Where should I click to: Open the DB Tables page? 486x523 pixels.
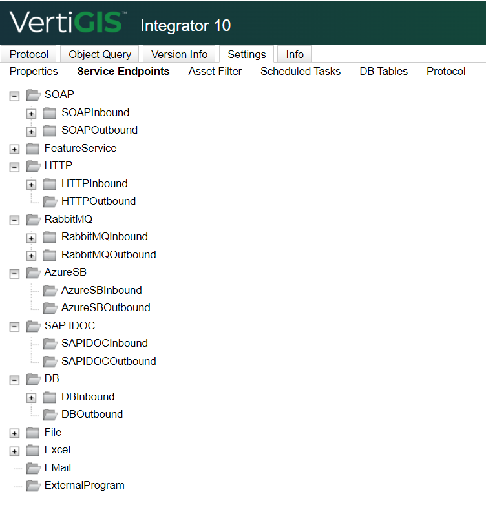point(383,71)
